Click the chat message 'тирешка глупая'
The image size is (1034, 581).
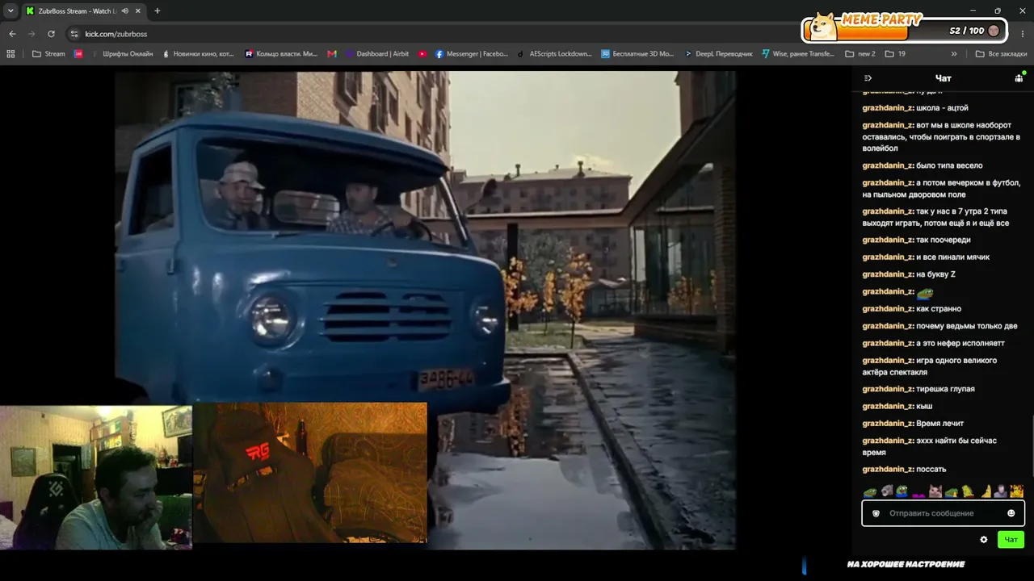pyautogui.click(x=945, y=389)
